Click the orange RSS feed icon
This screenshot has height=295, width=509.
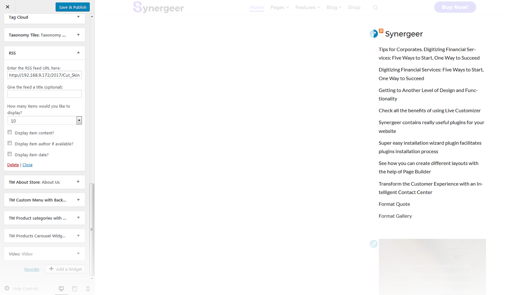(381, 31)
